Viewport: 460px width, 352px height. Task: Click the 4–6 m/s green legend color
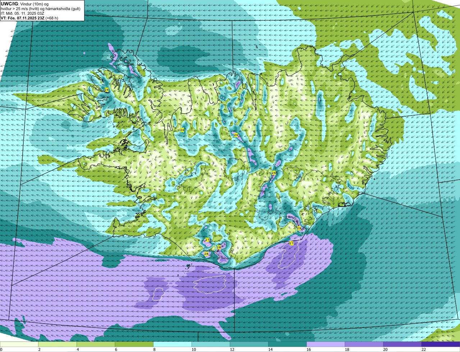96,344
